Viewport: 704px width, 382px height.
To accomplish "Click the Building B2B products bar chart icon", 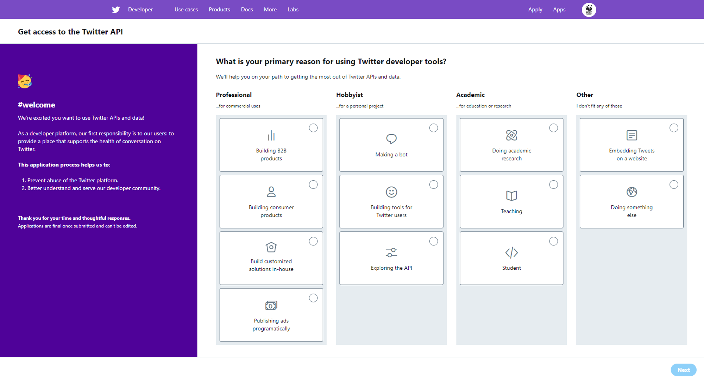I will [x=271, y=136].
